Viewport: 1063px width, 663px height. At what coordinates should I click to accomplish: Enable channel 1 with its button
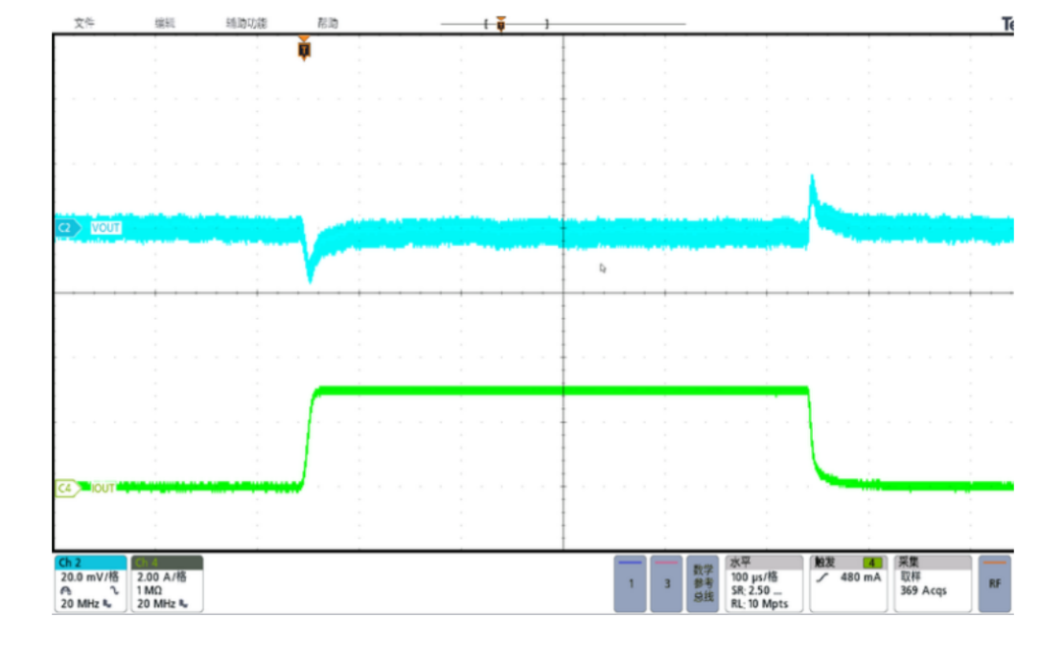(x=630, y=583)
